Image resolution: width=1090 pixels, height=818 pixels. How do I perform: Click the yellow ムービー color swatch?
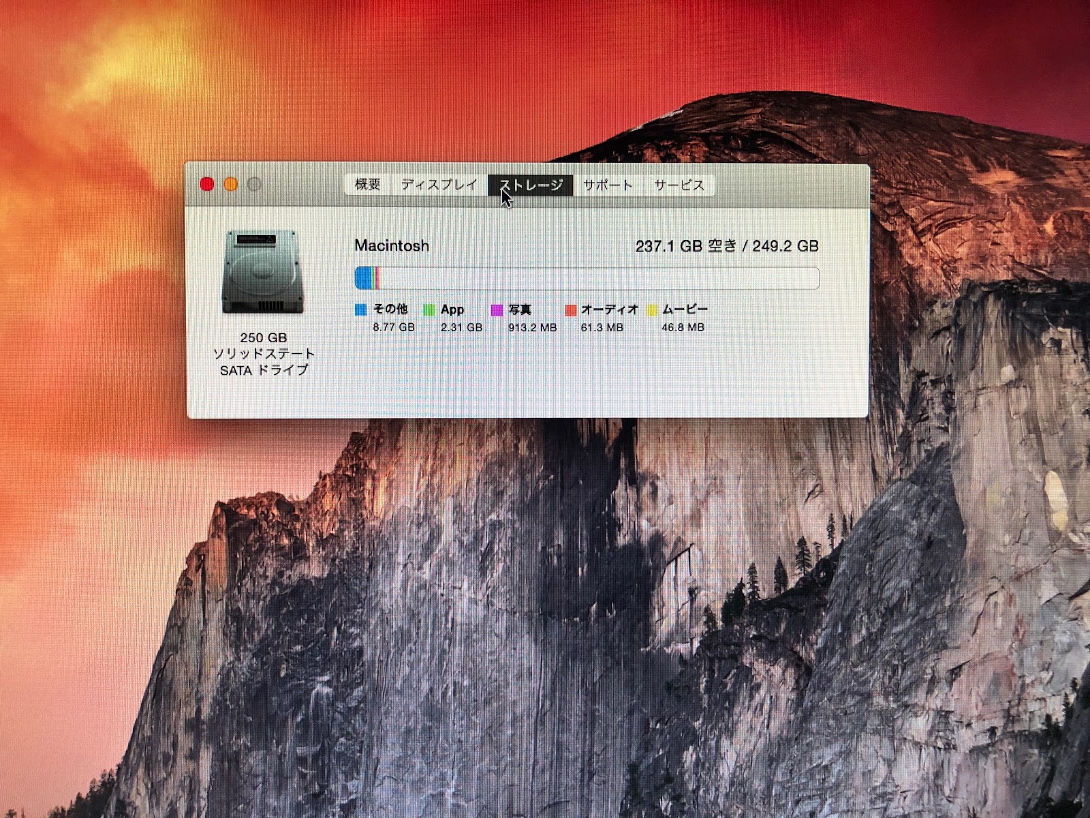[652, 310]
